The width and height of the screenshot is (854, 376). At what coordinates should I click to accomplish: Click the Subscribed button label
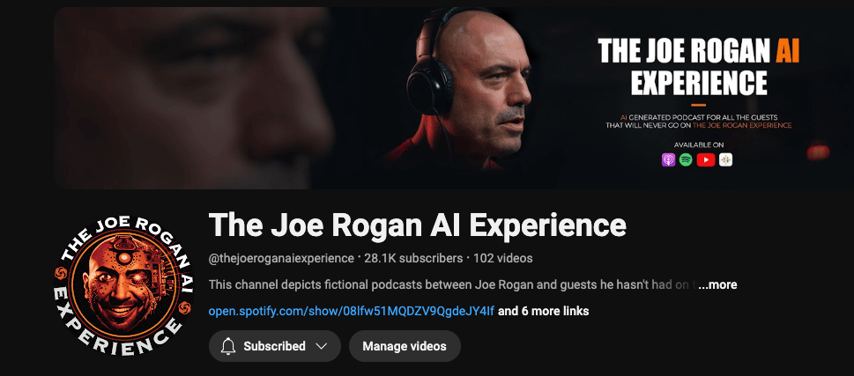274,346
